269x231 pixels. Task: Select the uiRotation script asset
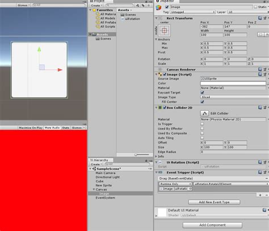(131, 19)
